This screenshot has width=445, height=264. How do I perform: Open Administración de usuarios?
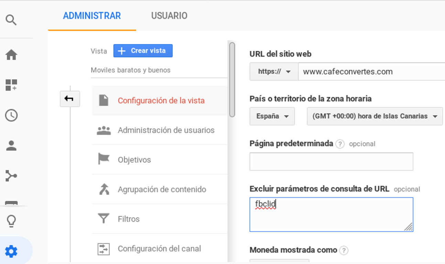[x=166, y=130]
